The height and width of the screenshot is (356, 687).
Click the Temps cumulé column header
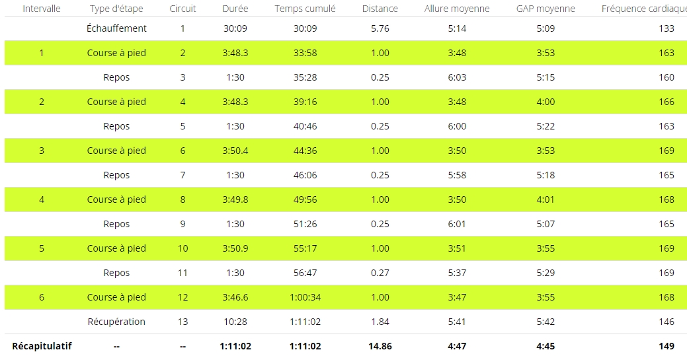click(x=305, y=9)
